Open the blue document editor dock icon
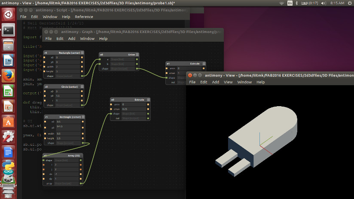Screen dimensions: 354x199 (8, 152)
